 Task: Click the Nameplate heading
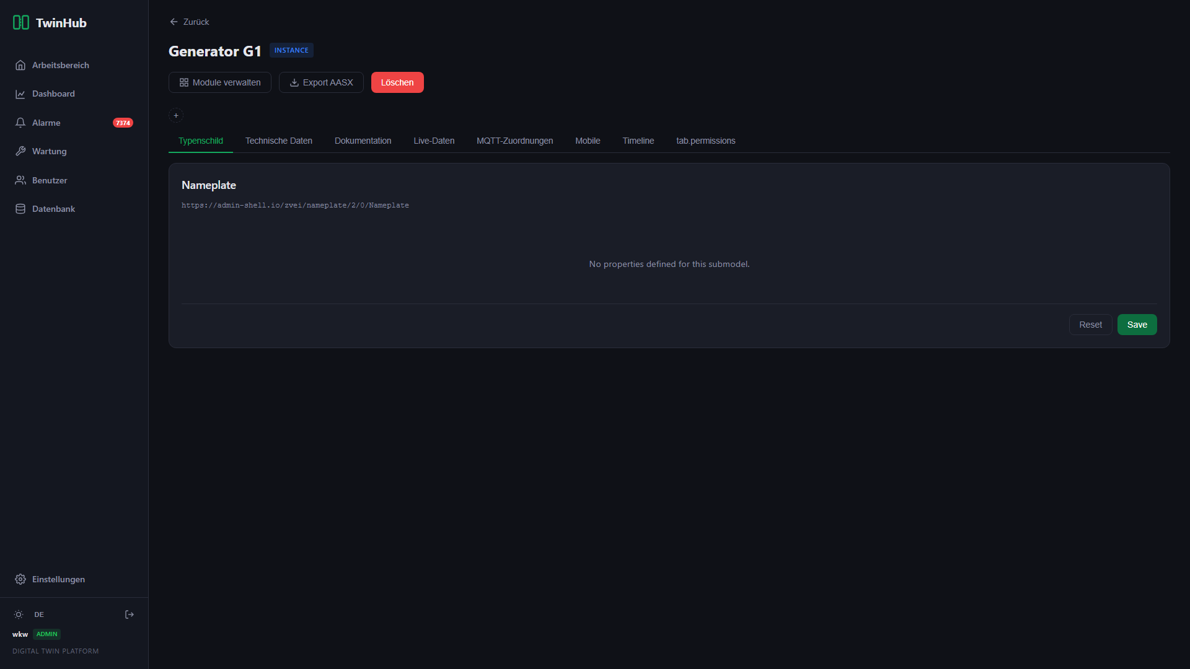209,185
